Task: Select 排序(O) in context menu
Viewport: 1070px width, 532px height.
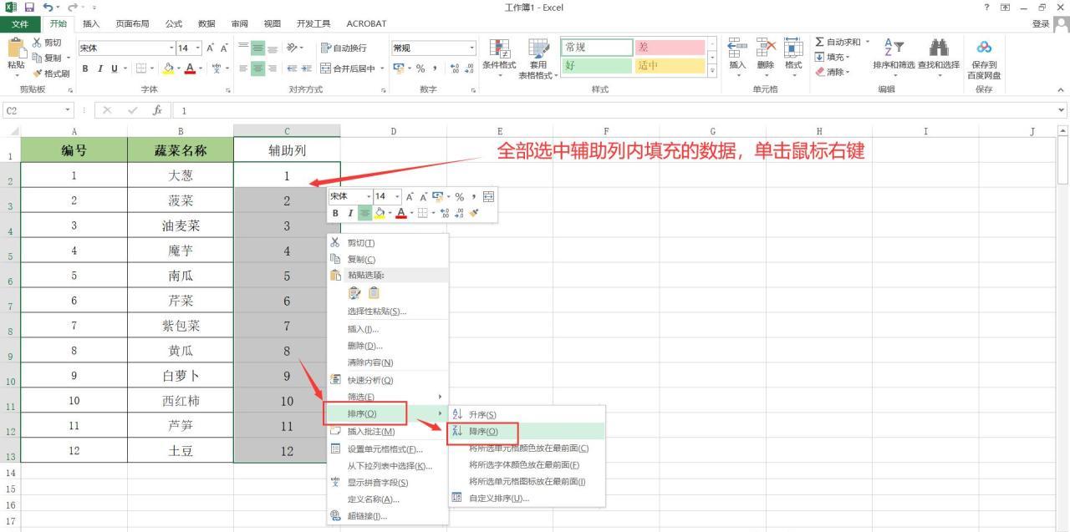Action: click(x=387, y=413)
